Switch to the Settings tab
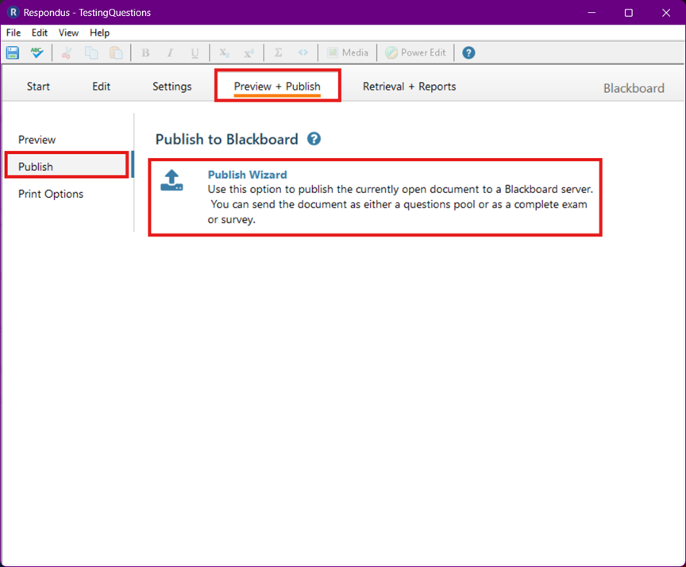The width and height of the screenshot is (686, 567). click(172, 87)
